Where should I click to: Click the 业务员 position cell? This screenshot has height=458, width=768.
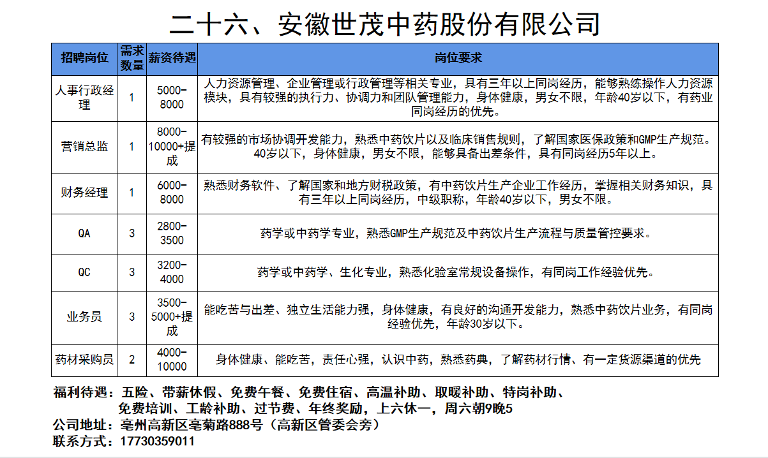[84, 317]
